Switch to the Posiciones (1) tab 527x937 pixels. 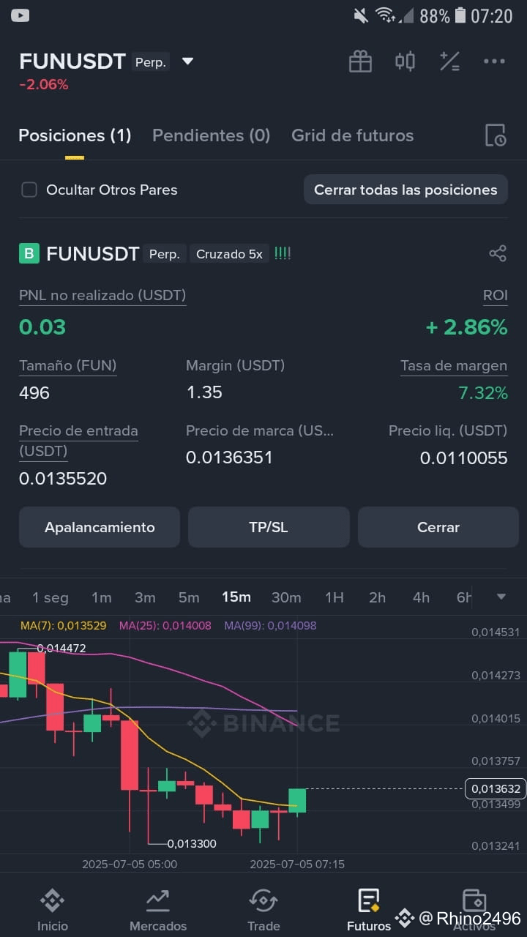point(75,135)
